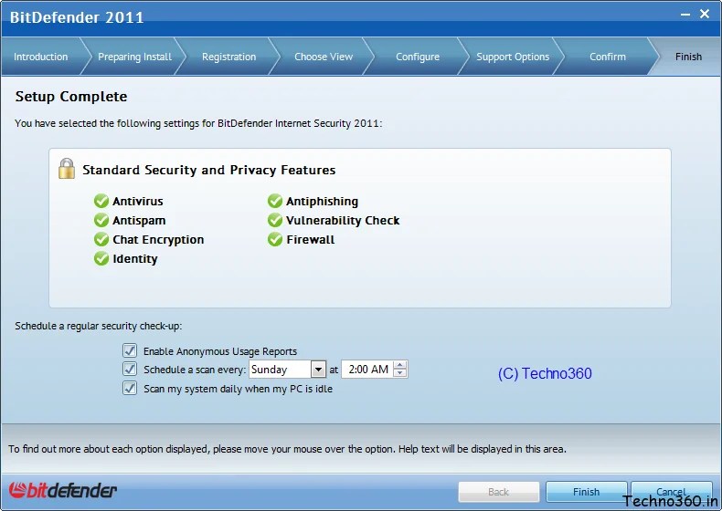
Task: Click the BitDefender 2011 title text
Action: pos(77,17)
